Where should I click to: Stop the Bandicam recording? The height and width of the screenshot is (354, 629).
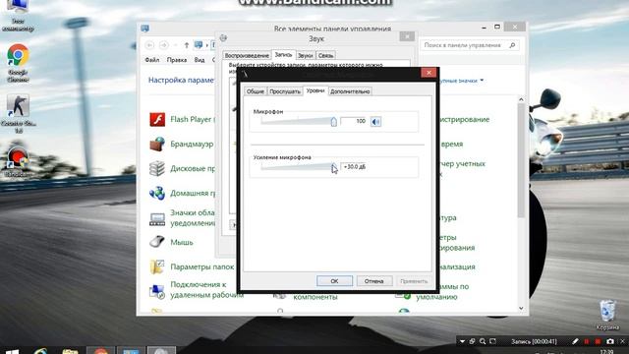tap(598, 341)
